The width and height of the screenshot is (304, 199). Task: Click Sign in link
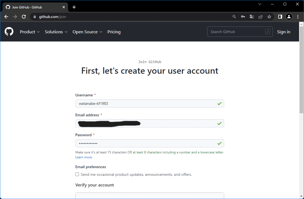284,32
